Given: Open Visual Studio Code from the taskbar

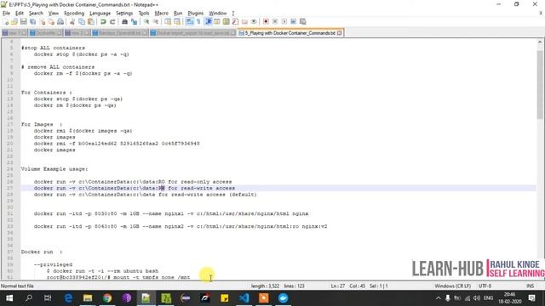Looking at the screenshot, I should [244, 298].
